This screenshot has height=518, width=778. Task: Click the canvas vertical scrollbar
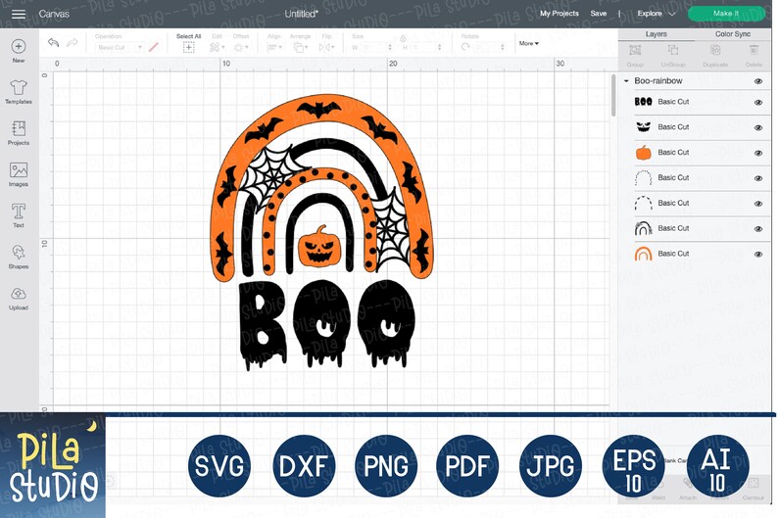tap(613, 95)
